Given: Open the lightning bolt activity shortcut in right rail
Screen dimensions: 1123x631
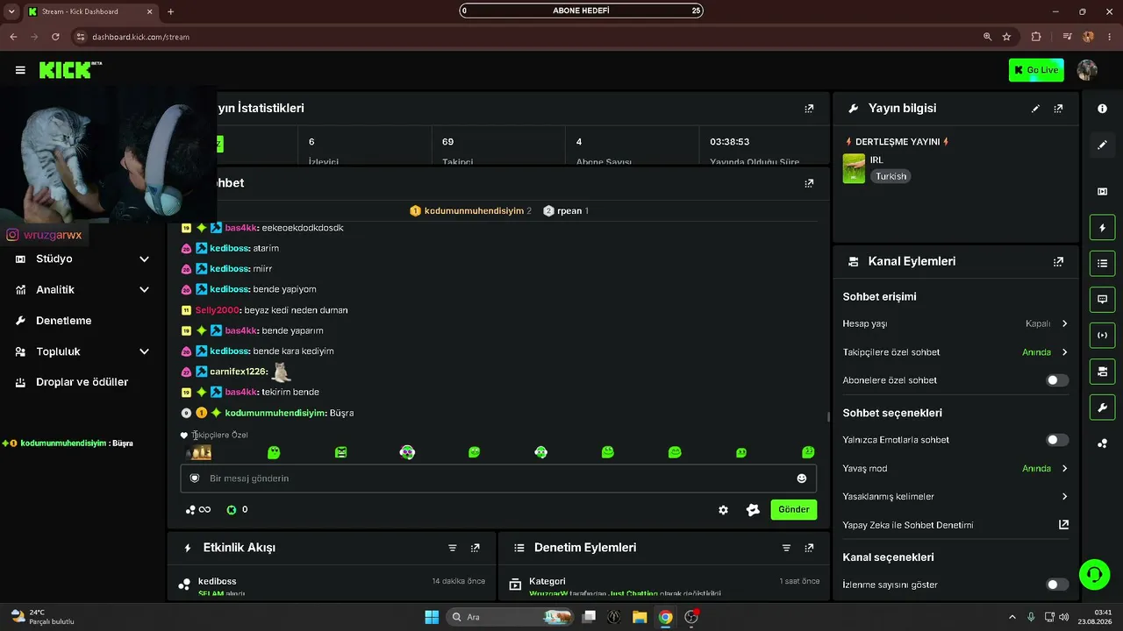Looking at the screenshot, I should click(1103, 228).
